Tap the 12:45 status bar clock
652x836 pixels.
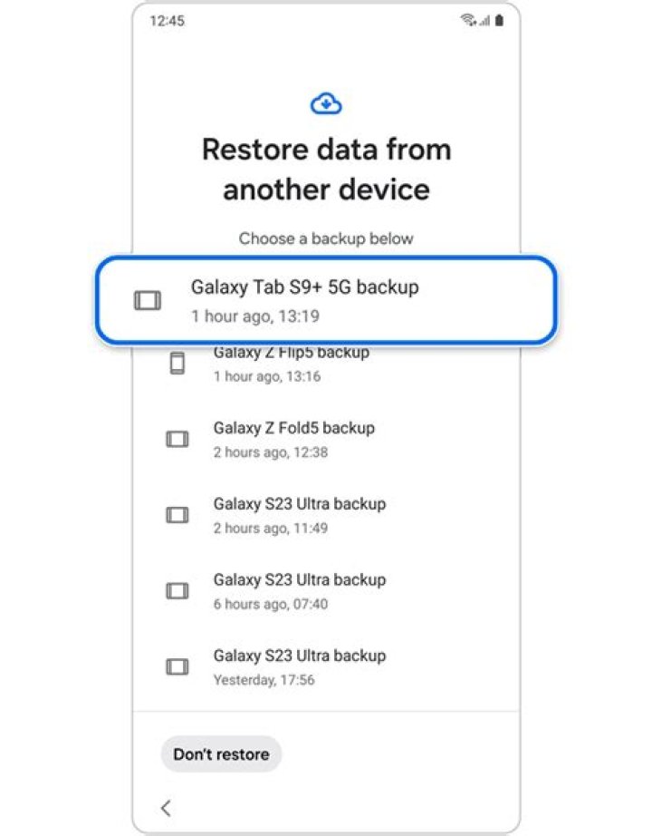pyautogui.click(x=166, y=21)
